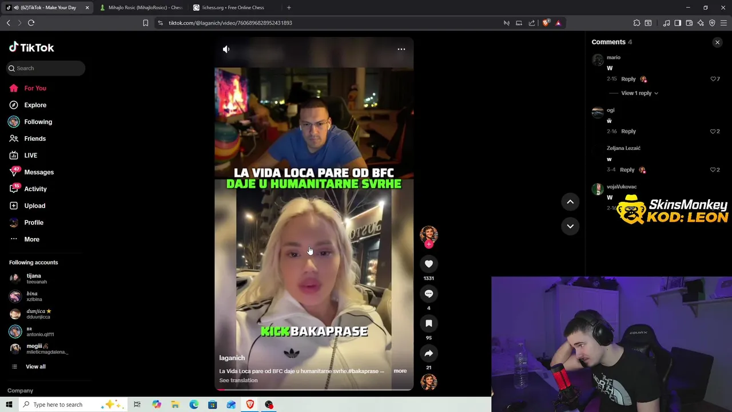This screenshot has width=732, height=412.
Task: Click the address bar URL
Action: click(x=230, y=23)
